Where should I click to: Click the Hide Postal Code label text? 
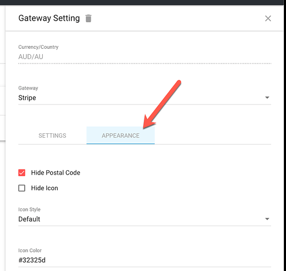[56, 172]
